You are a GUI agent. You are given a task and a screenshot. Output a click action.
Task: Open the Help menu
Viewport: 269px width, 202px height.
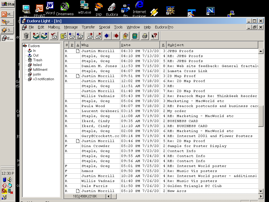coord(147,27)
